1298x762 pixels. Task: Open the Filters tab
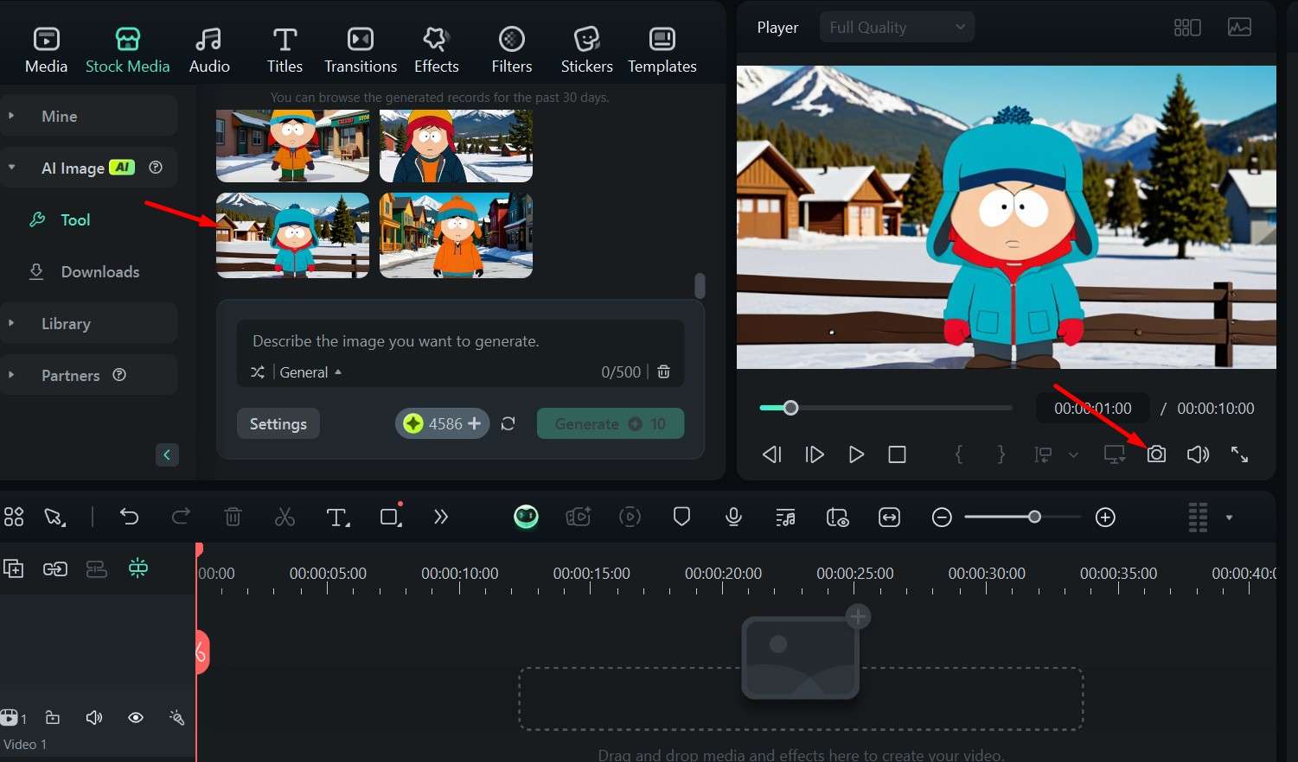tap(512, 50)
